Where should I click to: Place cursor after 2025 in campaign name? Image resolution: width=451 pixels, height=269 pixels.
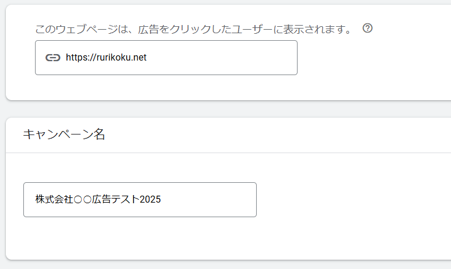coord(161,199)
